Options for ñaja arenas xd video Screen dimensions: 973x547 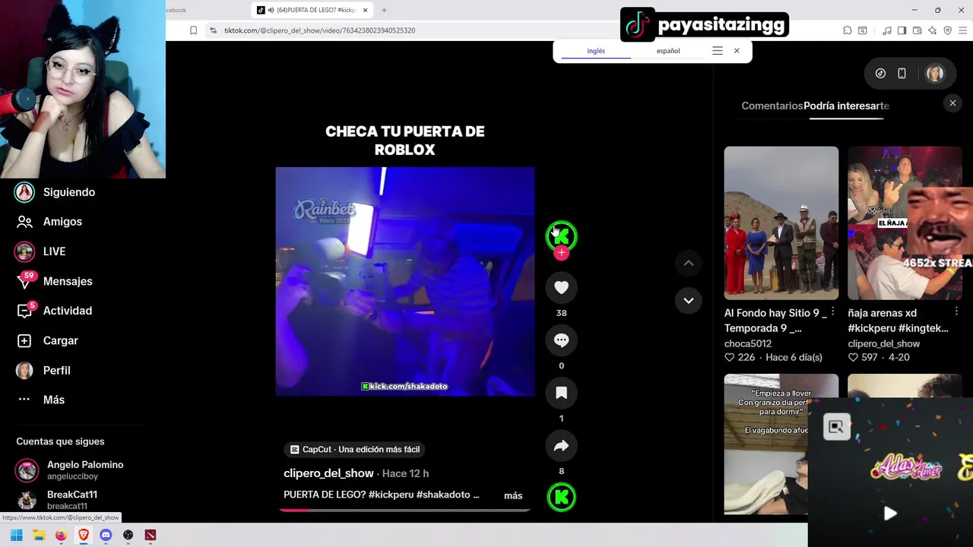click(956, 312)
